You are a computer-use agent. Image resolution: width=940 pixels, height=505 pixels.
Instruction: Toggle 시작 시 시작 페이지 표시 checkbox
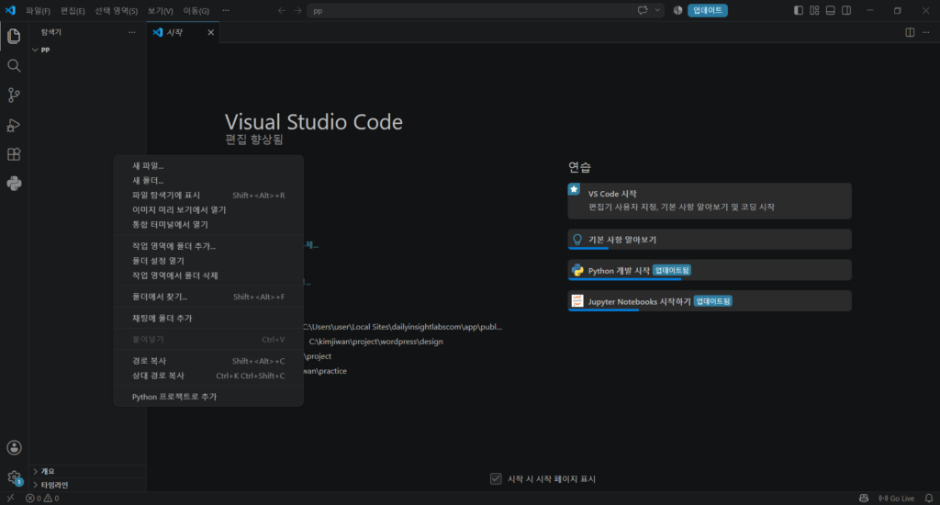496,478
